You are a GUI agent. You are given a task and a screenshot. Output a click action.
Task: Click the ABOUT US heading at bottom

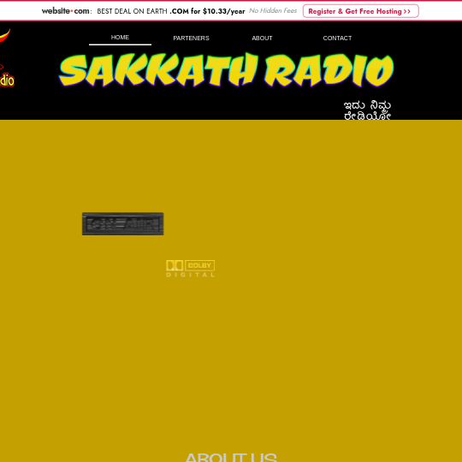(x=231, y=457)
